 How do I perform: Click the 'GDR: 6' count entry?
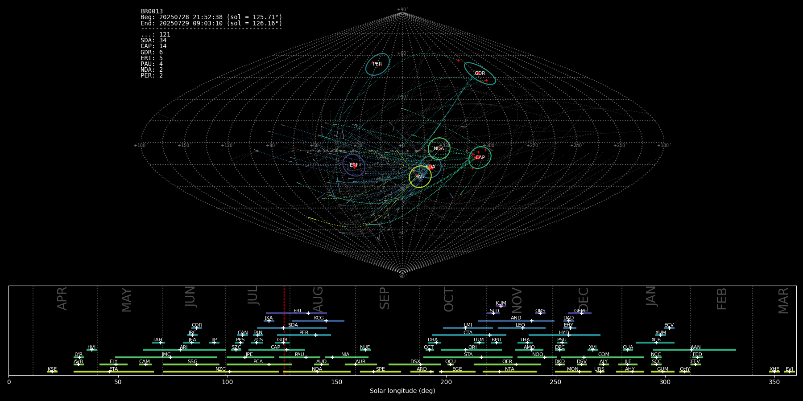point(152,53)
